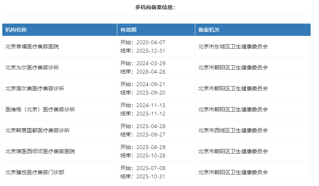
Task: Choose the 北京韩菩国都医疗美容诊所 row name
Action: tap(37, 130)
